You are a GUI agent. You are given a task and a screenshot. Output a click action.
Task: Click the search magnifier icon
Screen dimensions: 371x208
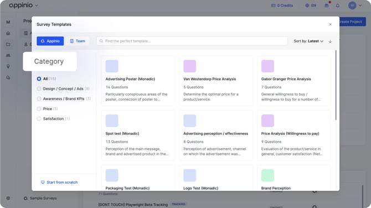[101, 41]
